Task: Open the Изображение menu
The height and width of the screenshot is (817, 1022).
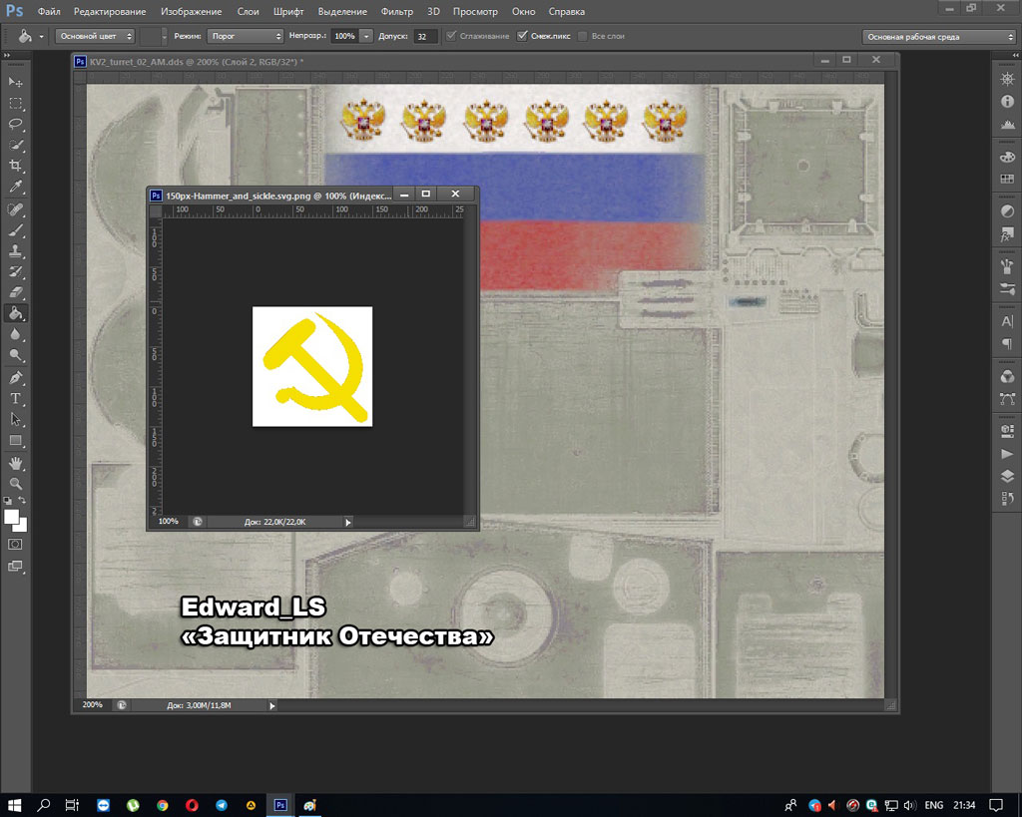Action: pyautogui.click(x=191, y=11)
